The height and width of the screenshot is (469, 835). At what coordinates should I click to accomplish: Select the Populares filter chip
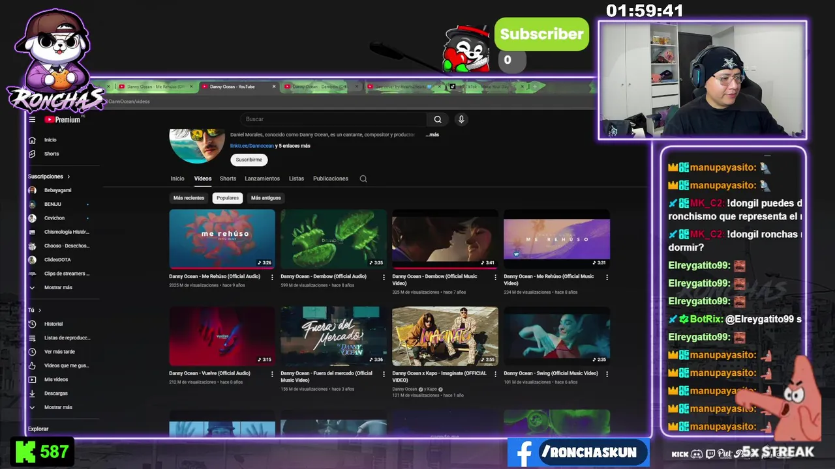click(228, 198)
